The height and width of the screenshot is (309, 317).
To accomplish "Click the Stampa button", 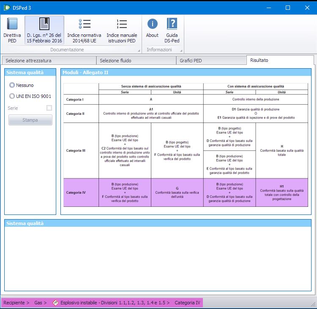I will [30, 120].
